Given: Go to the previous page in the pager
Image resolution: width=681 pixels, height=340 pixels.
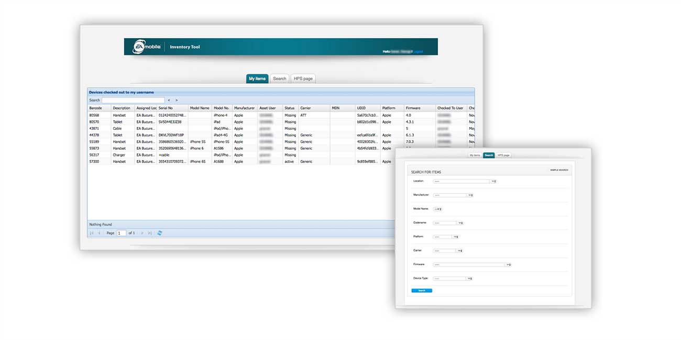Looking at the screenshot, I should (100, 233).
